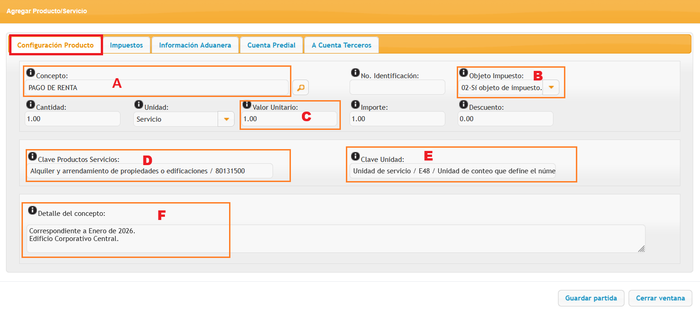Click the magnifier search icon beside Concepto
Viewport: 700px width, 311px height.
click(x=301, y=87)
